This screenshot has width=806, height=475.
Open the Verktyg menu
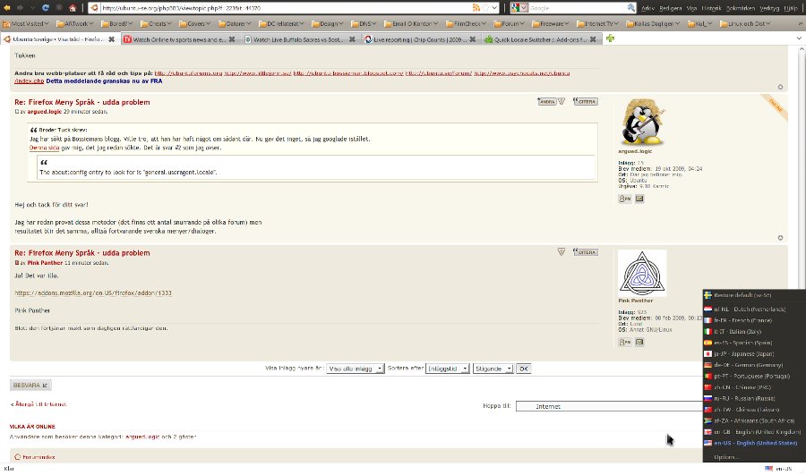(769, 8)
